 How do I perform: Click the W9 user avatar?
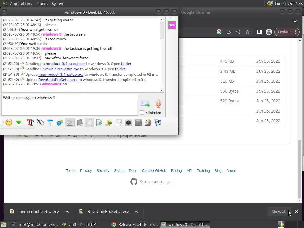(172, 25)
